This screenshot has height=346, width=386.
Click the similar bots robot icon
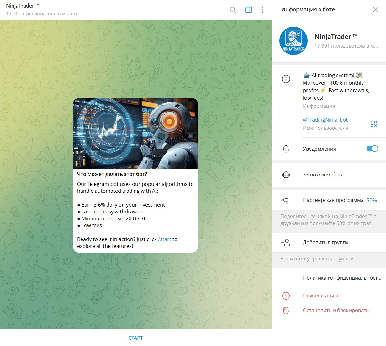[286, 175]
